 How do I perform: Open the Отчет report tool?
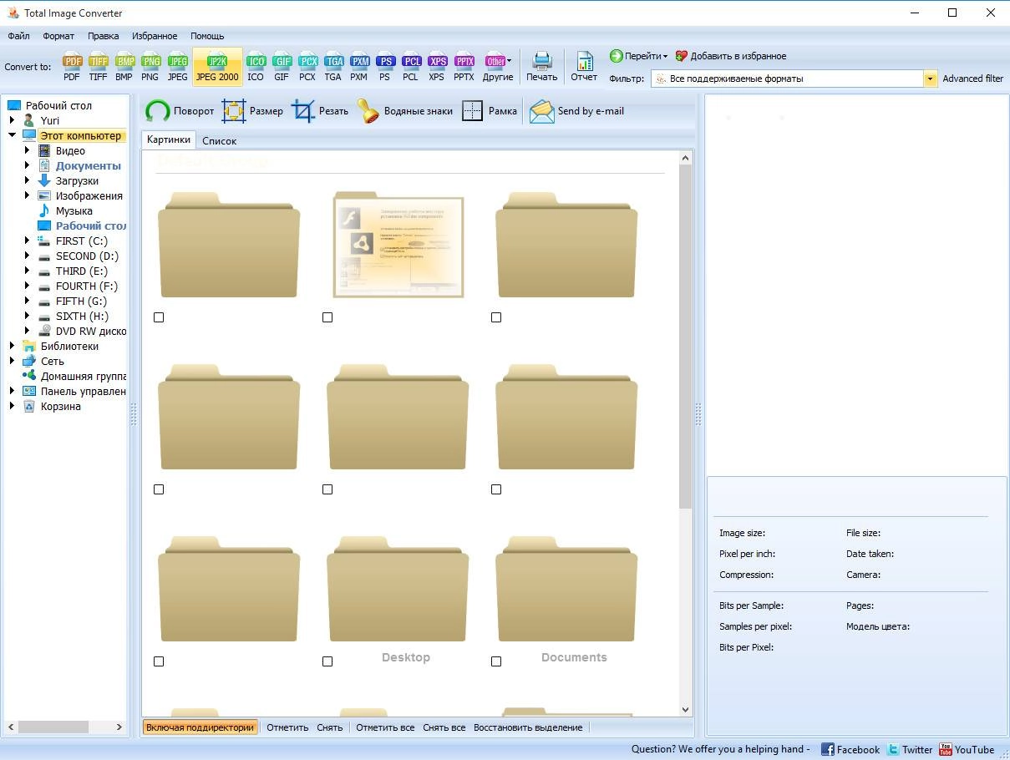[584, 67]
